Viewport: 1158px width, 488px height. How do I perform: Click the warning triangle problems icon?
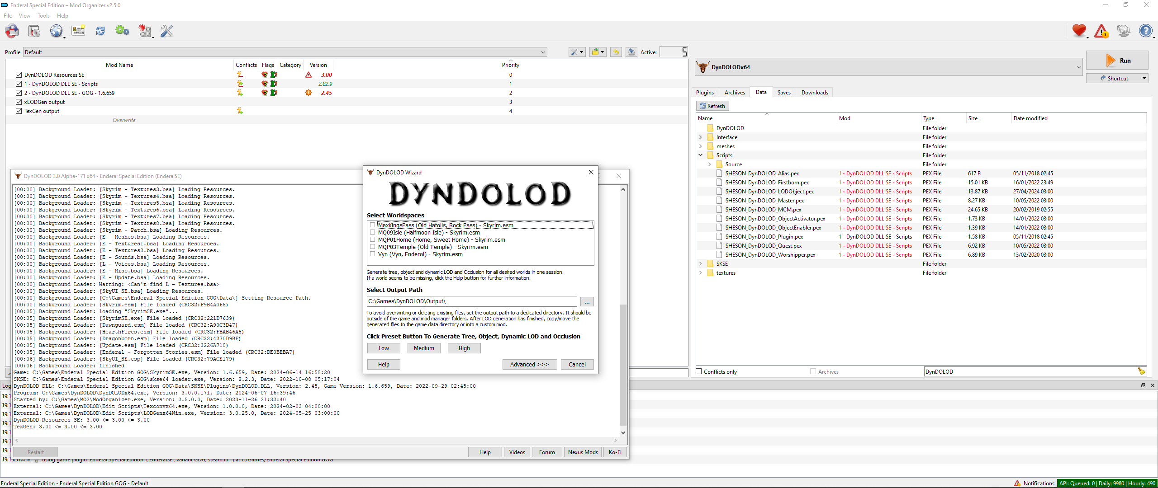point(1101,31)
